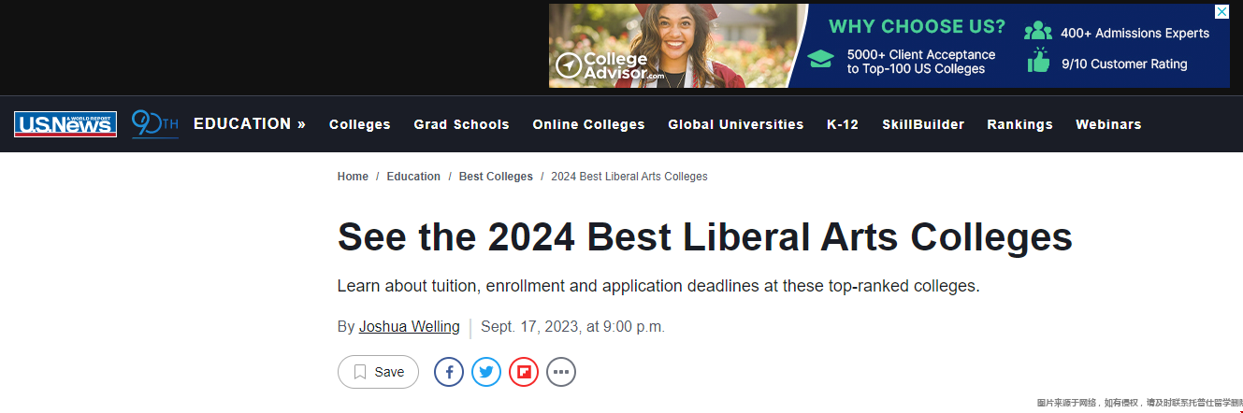Image resolution: width=1243 pixels, height=413 pixels.
Task: Share article on Facebook
Action: coord(449,372)
